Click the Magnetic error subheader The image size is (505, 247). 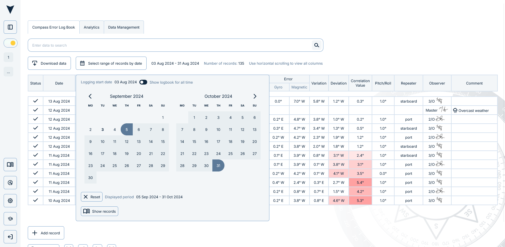click(x=299, y=87)
